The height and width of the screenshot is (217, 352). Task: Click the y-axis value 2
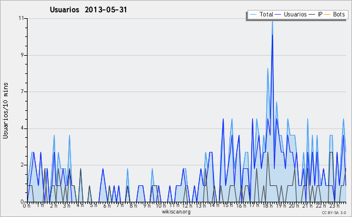(22, 165)
